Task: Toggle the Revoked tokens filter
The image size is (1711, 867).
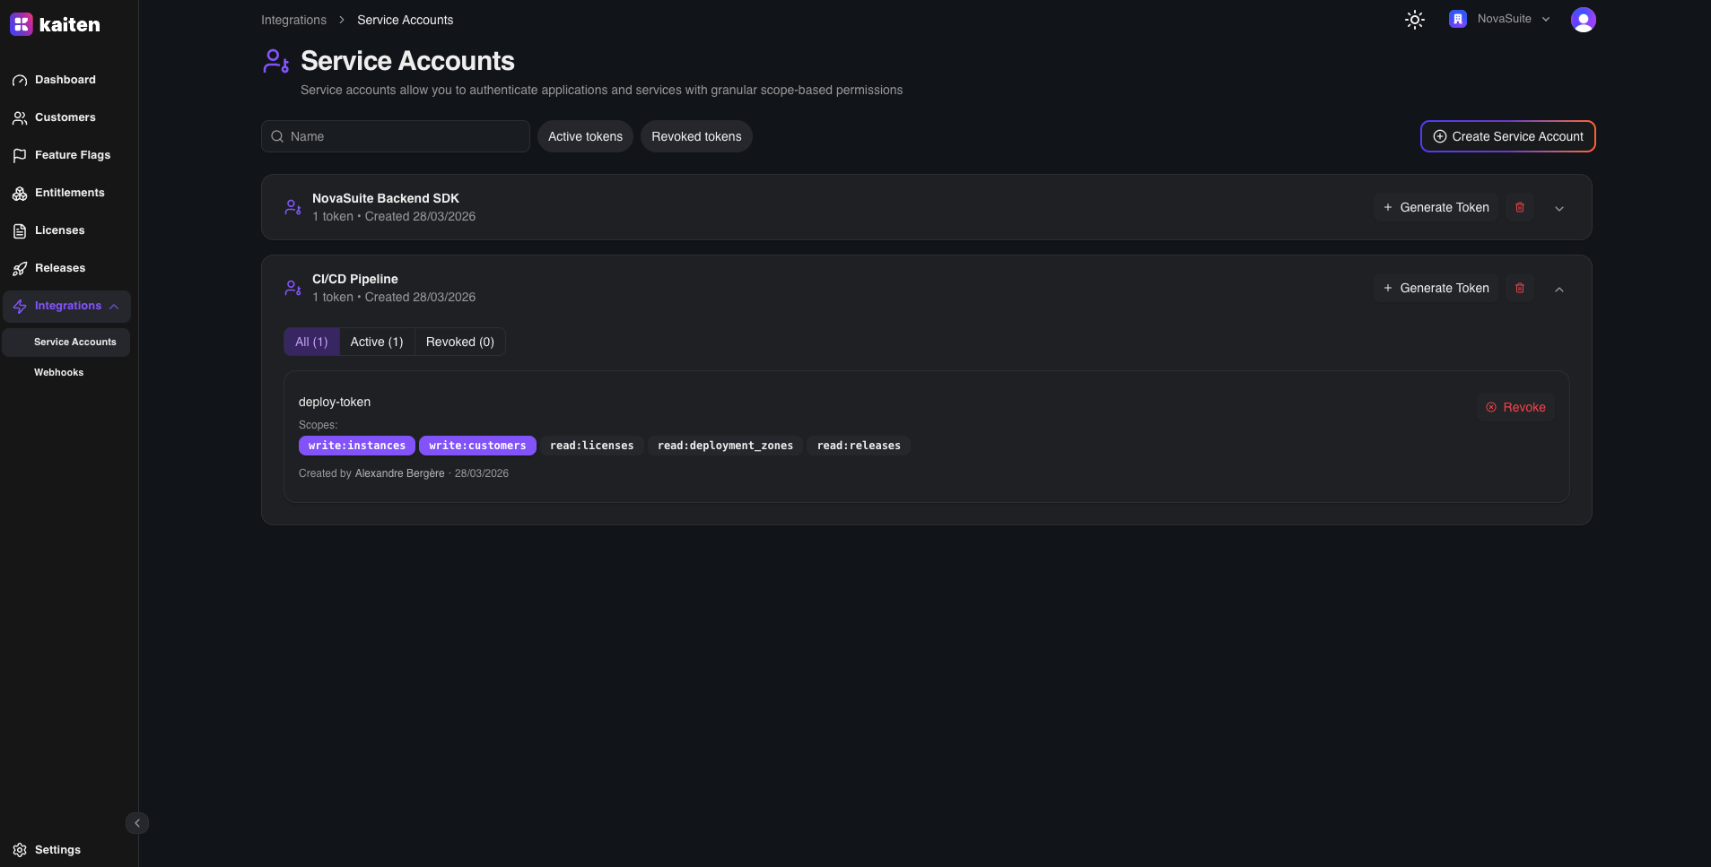Action: coord(696,136)
